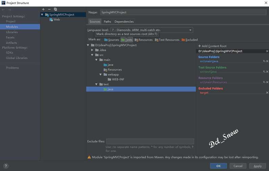Click the module Name field
This screenshot has width=269, height=171.
(x=183, y=13)
